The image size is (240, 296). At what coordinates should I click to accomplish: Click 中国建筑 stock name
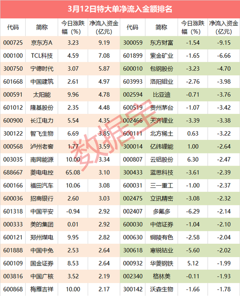point(42,82)
